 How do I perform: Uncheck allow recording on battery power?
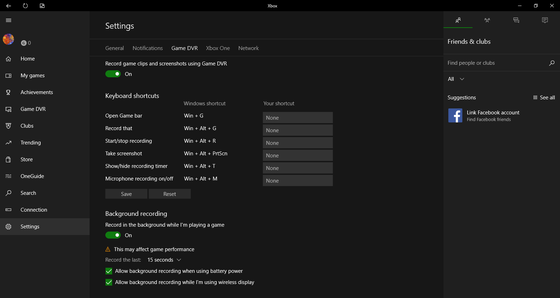[109, 271]
